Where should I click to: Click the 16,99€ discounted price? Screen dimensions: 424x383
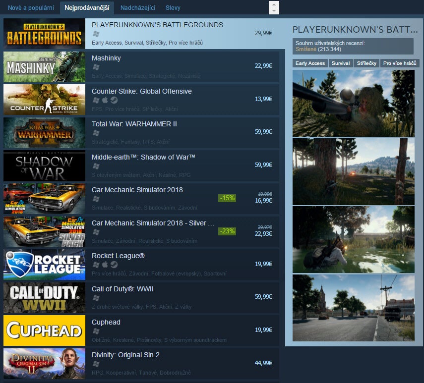click(263, 201)
